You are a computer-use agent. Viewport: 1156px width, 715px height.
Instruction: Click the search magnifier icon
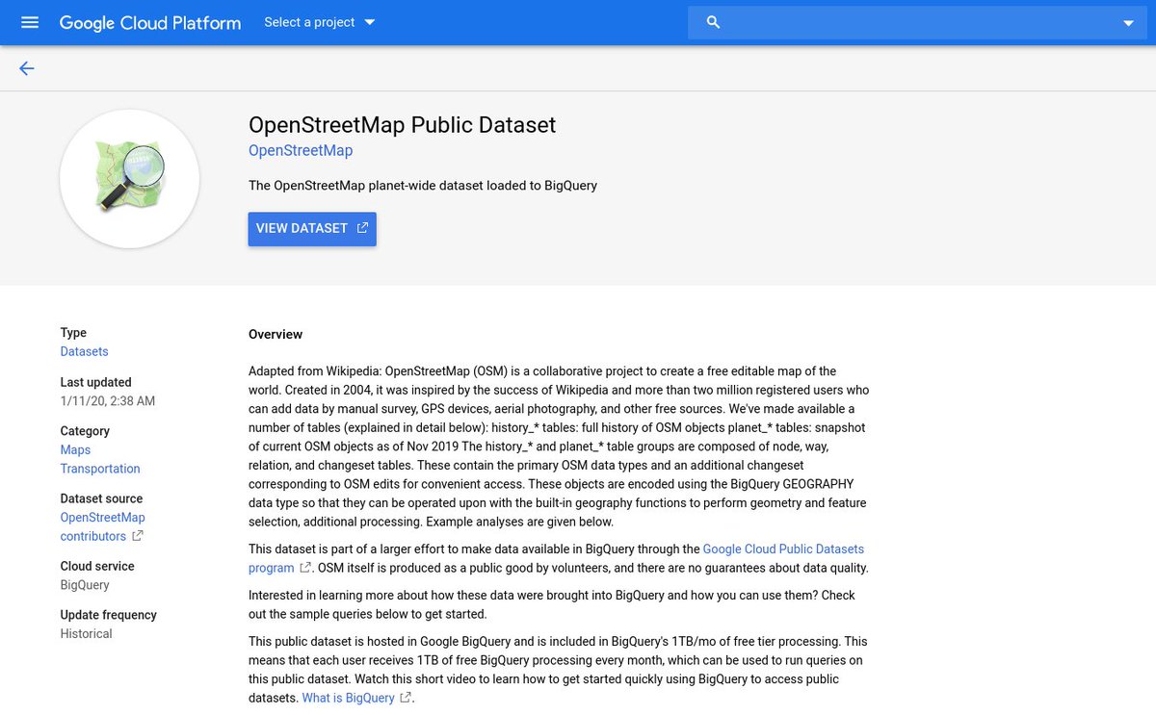(713, 22)
